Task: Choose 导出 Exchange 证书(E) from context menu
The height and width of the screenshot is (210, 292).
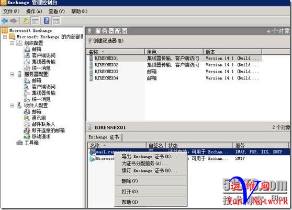Action: (151, 157)
